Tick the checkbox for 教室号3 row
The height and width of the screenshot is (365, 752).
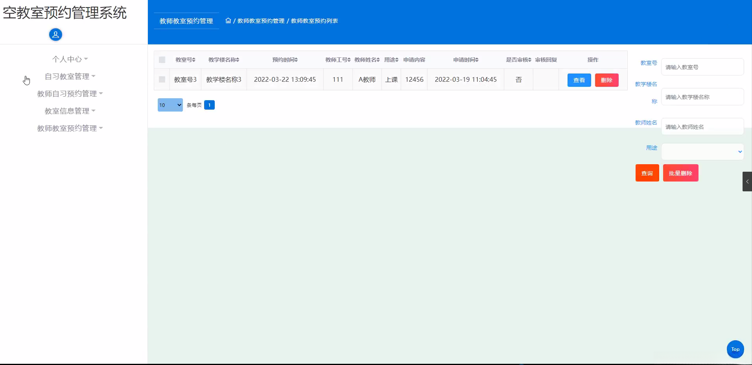coord(162,79)
